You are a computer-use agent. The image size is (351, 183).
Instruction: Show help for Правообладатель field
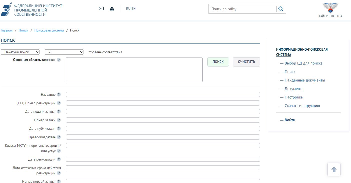[59, 137]
